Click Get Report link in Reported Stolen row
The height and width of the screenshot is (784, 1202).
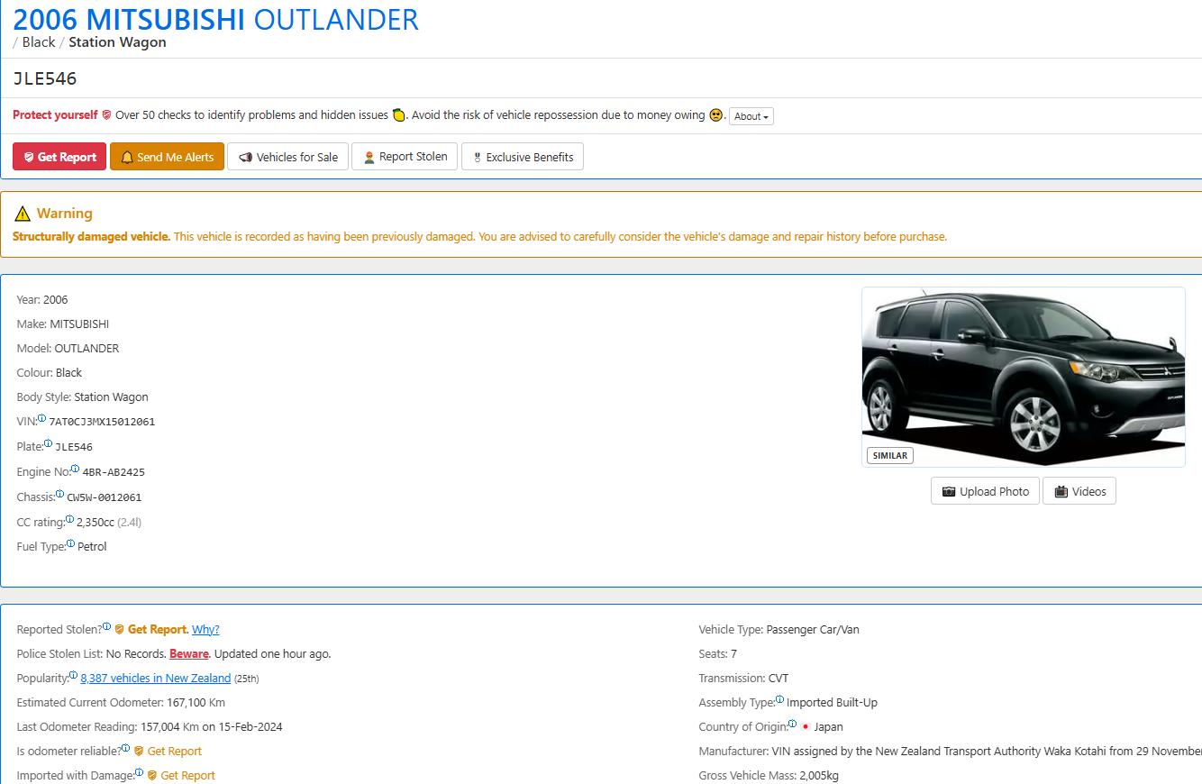tap(158, 630)
